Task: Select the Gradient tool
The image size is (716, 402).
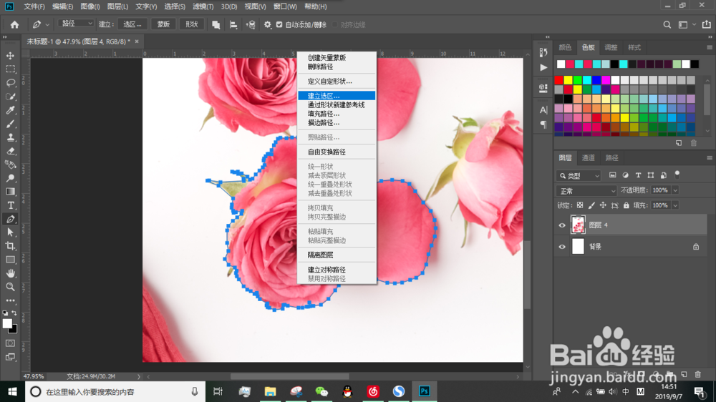Action: tap(10, 192)
